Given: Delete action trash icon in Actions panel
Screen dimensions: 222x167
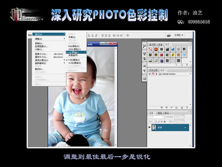Looking at the screenshot, I should click(187, 107).
